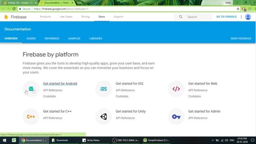The width and height of the screenshot is (256, 144).
Task: Switch to the Samples tab
Action: pos(74,38)
